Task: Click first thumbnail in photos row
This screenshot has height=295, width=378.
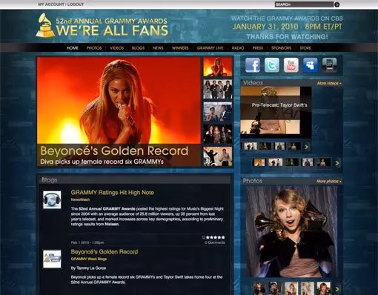Action: (259, 288)
